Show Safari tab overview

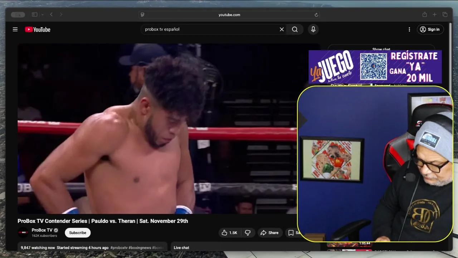(x=445, y=14)
